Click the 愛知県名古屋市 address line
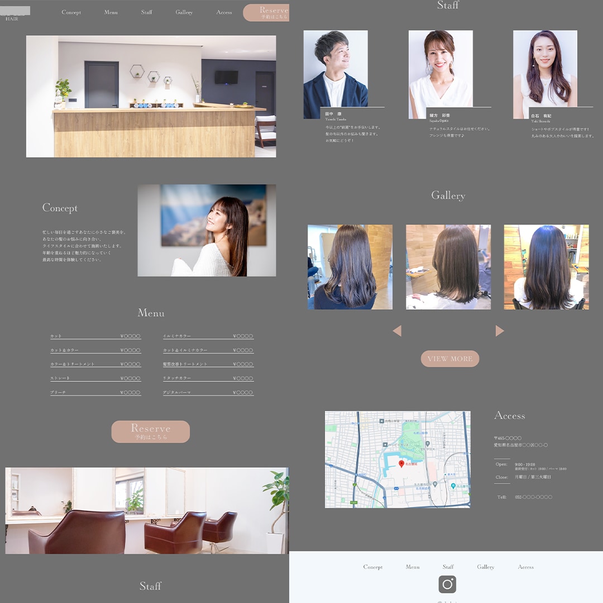 [521, 445]
